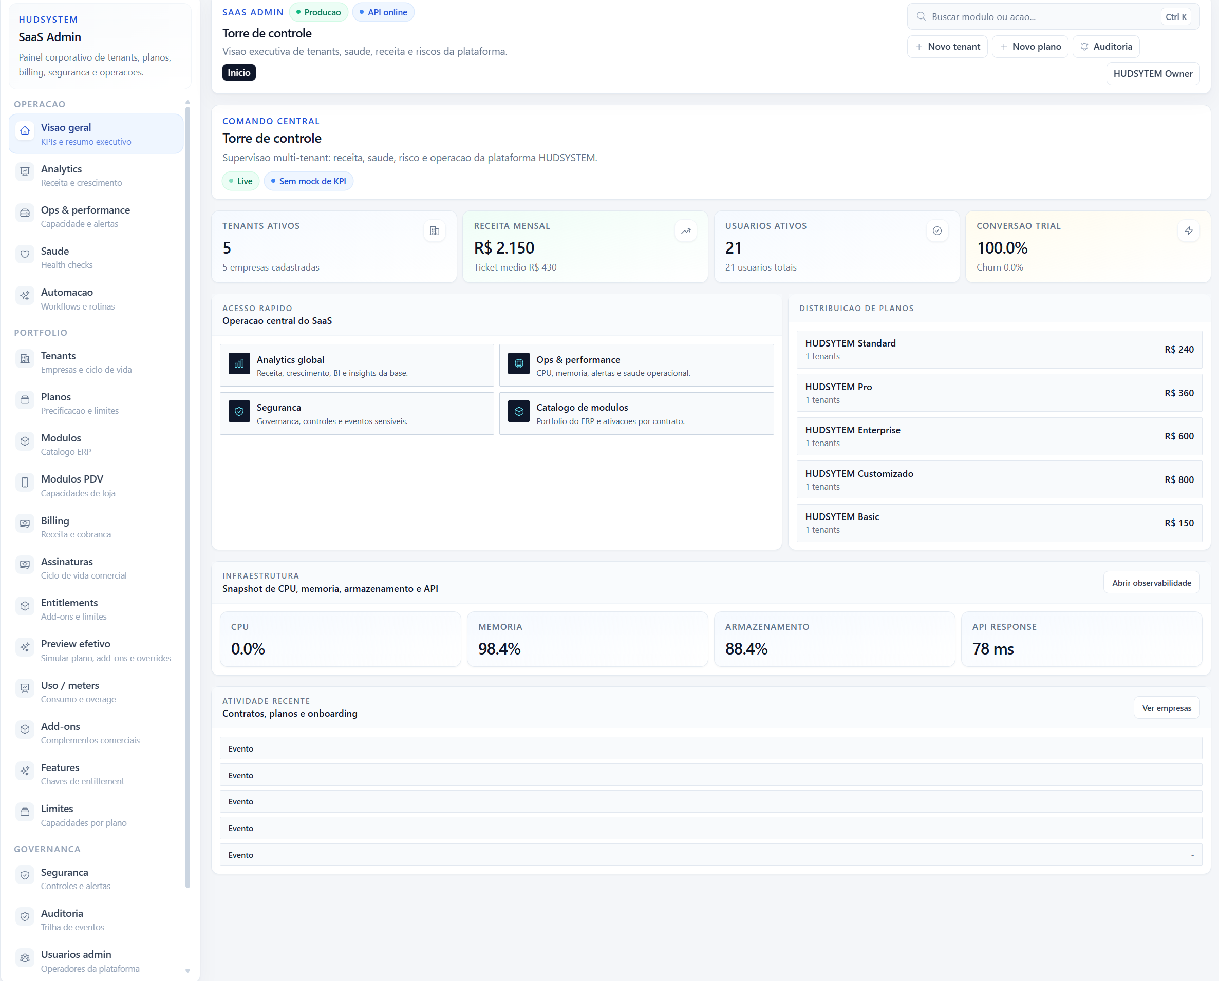The width and height of the screenshot is (1219, 981).
Task: Click the Visao geral home icon
Action: click(25, 131)
